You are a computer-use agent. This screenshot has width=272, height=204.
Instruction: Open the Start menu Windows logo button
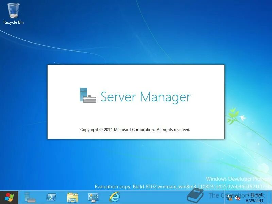9,198
